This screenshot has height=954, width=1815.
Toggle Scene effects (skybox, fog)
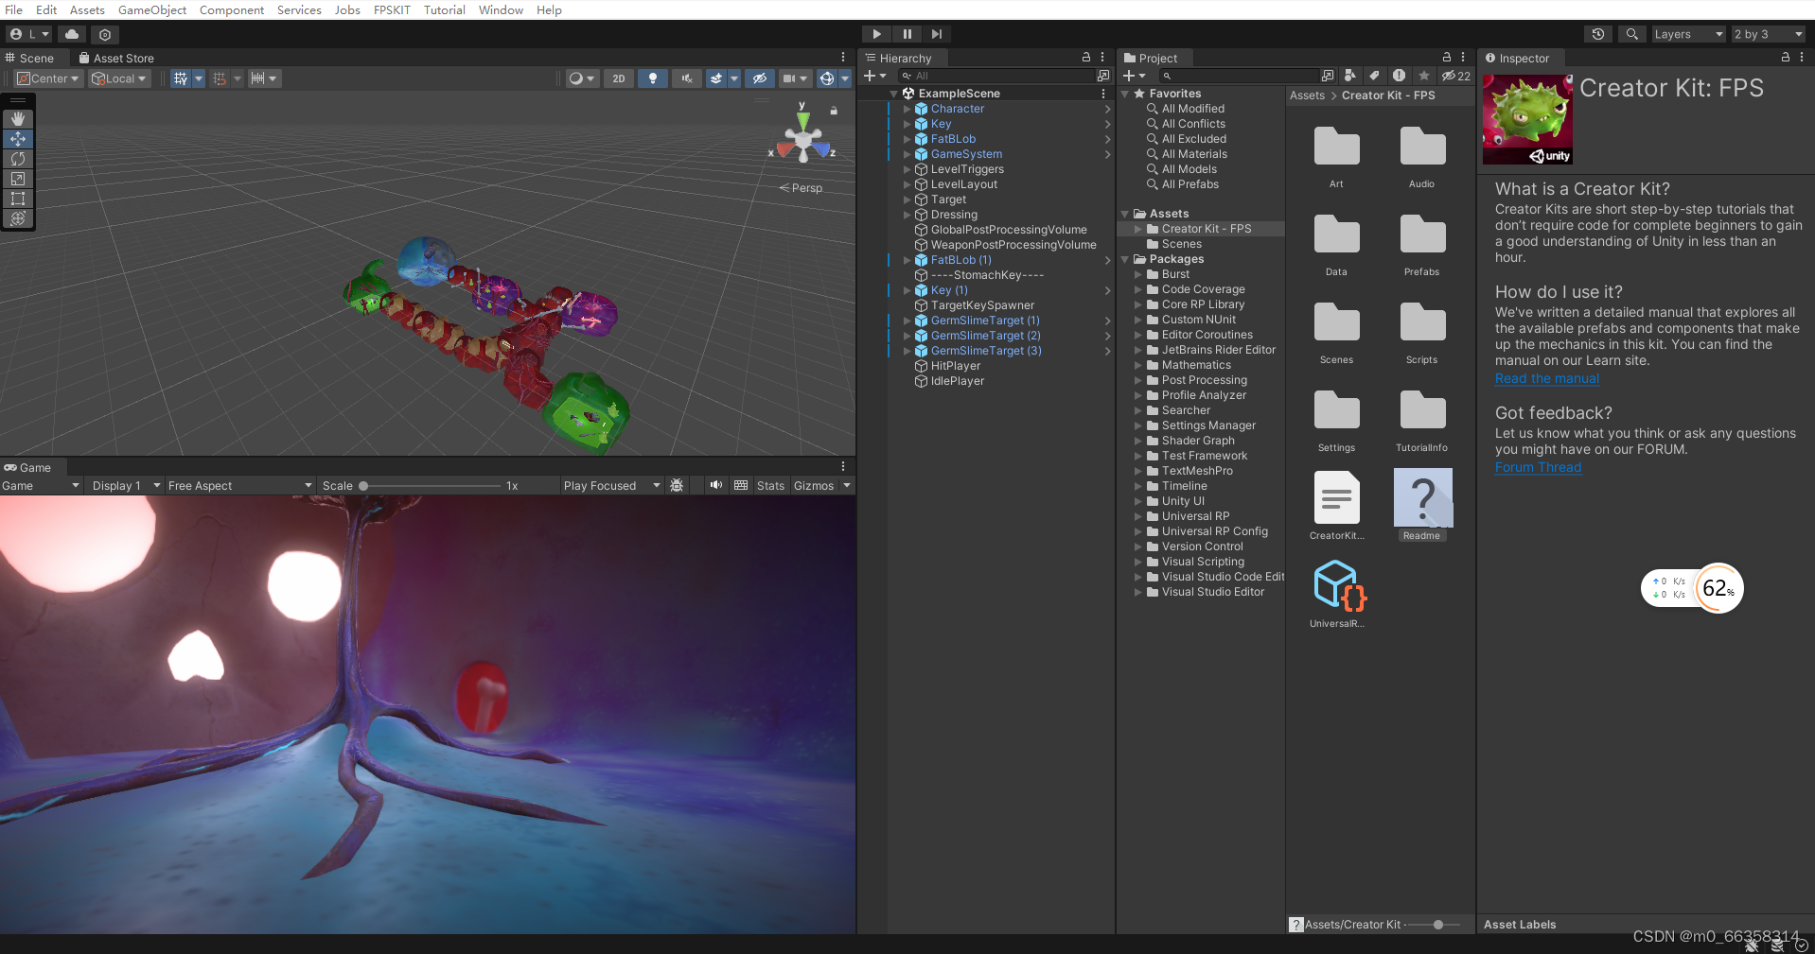(717, 78)
